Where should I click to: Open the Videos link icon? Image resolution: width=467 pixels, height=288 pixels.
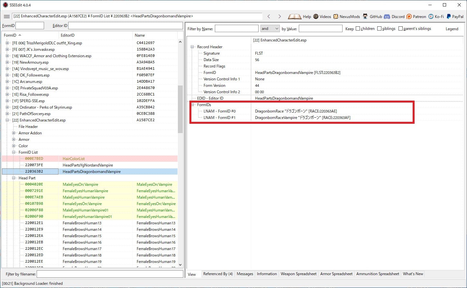[316, 16]
